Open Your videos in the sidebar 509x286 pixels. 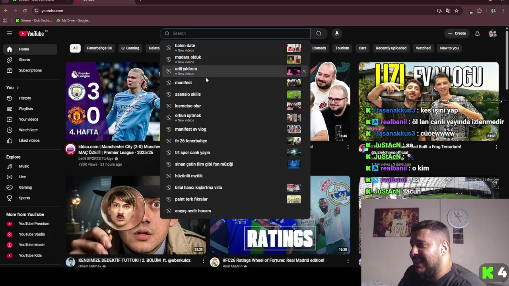30,119
